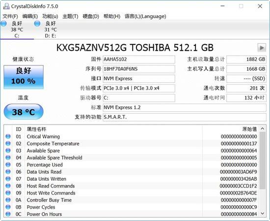Click the serial number field 18HF70A0F6NS
The width and height of the screenshot is (270, 221).
coord(139,69)
